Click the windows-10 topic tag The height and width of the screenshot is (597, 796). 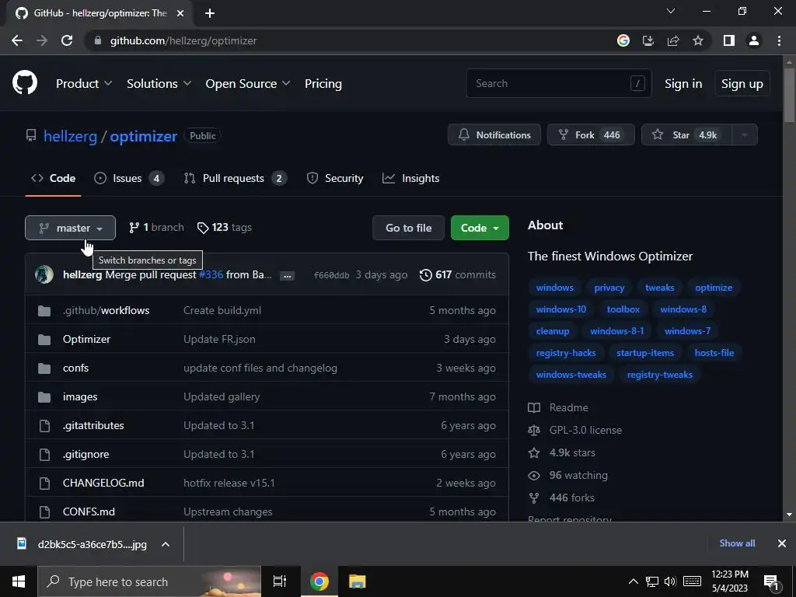[x=561, y=309]
